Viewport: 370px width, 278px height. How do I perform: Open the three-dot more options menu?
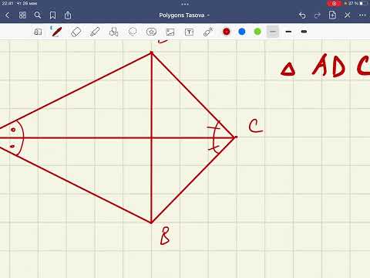362,15
